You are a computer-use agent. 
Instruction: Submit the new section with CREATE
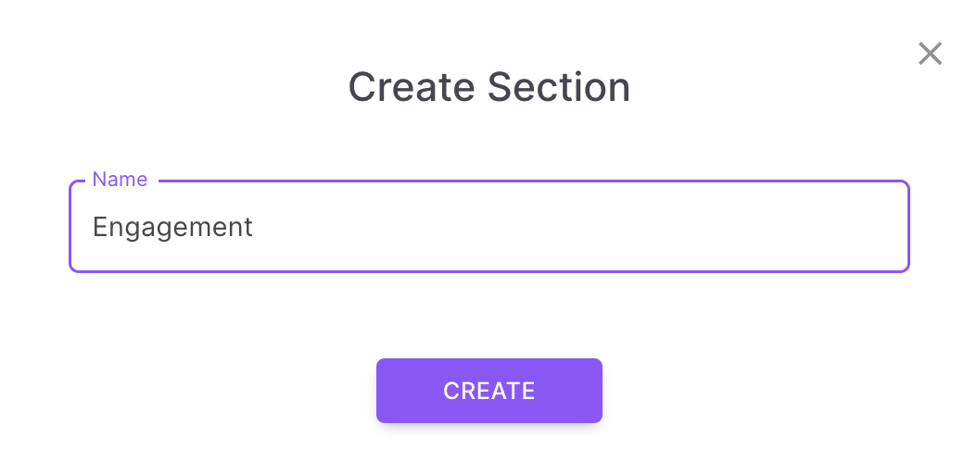[x=488, y=391]
